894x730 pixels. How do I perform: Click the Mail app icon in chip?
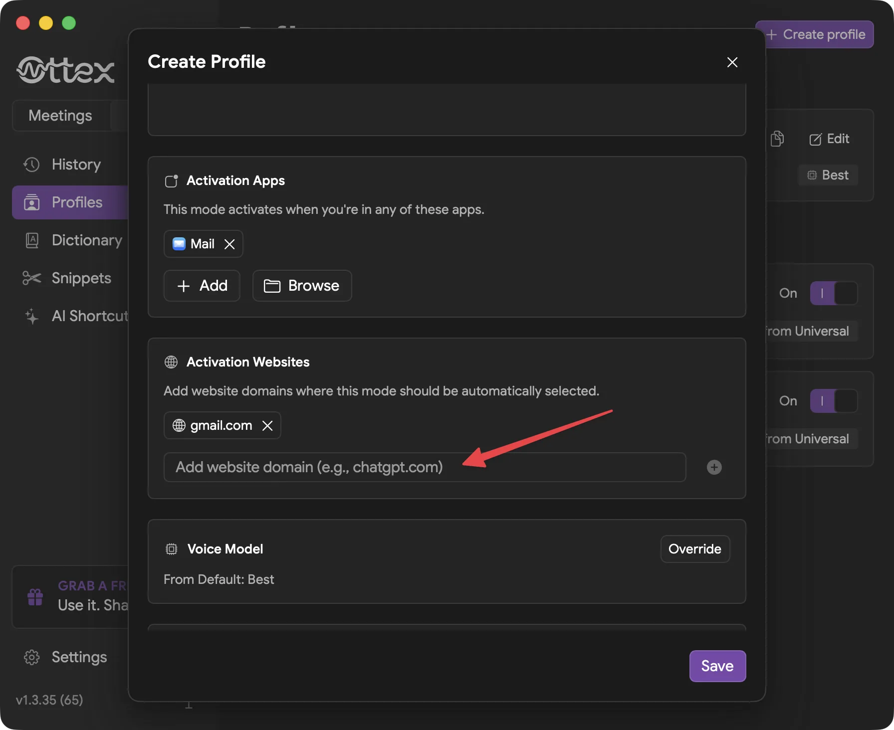pos(179,244)
